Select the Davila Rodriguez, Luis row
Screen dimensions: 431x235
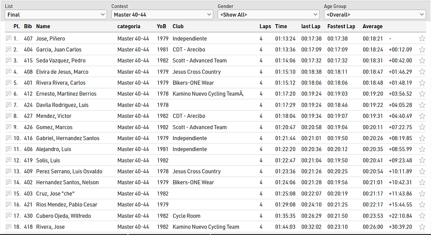[x=63, y=105]
